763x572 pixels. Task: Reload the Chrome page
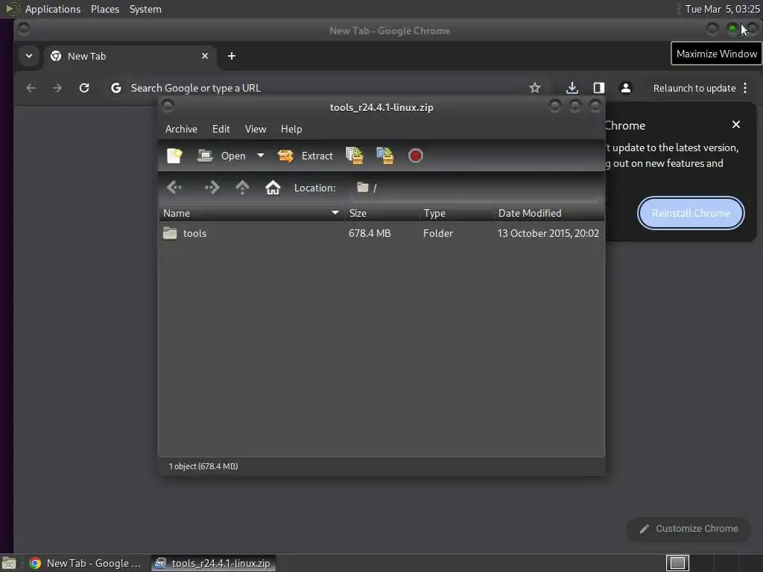pyautogui.click(x=84, y=88)
